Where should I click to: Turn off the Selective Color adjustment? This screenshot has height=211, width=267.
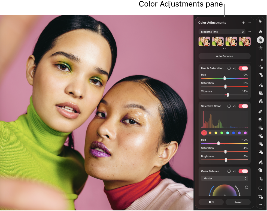point(243,106)
